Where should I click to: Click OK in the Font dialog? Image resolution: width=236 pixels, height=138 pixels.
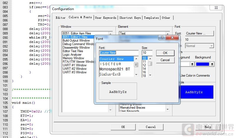[165, 53]
